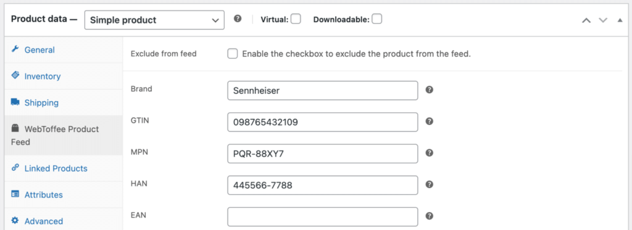Click the gear icon beside Advanced
632x230 pixels.
point(15,220)
